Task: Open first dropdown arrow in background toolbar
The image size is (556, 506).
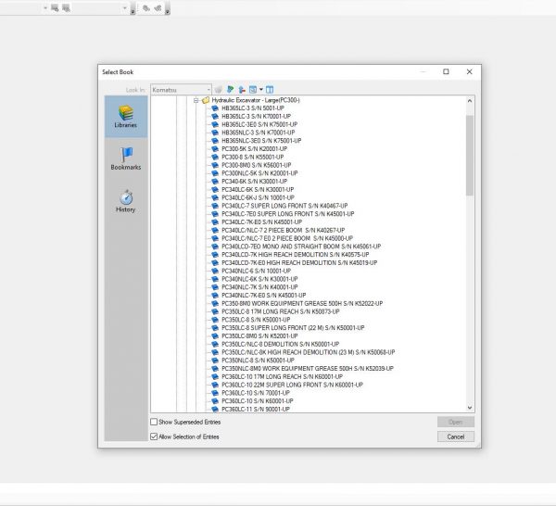Action: pos(45,7)
